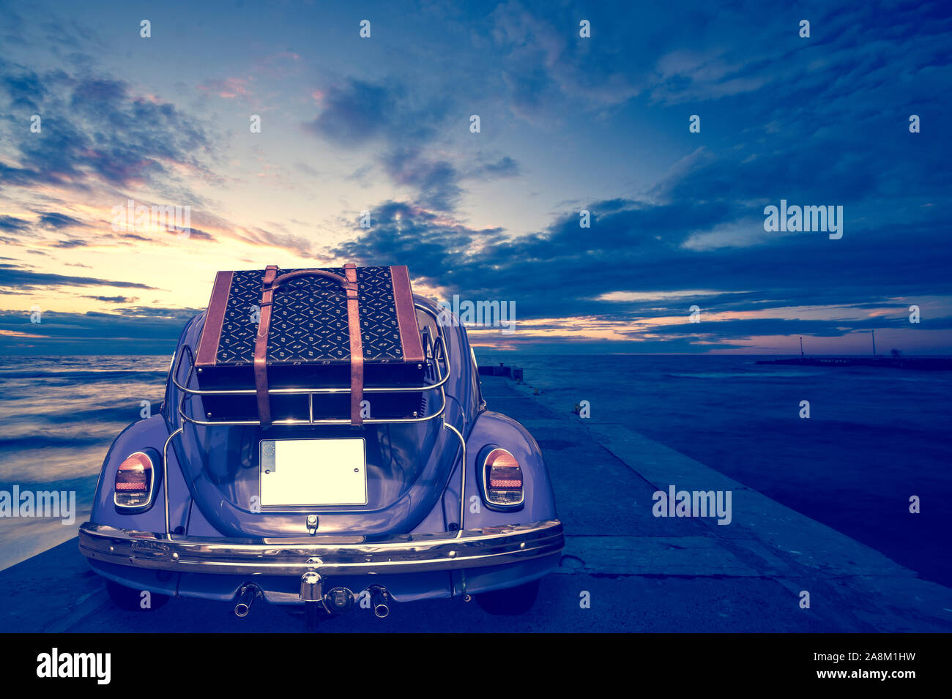Click the left rear tail light

pyautogui.click(x=134, y=480)
